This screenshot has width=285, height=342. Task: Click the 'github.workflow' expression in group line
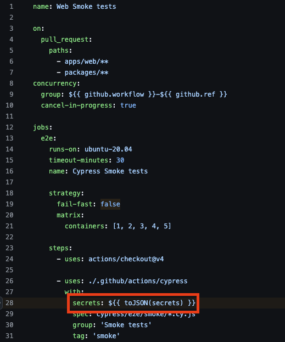114,94
